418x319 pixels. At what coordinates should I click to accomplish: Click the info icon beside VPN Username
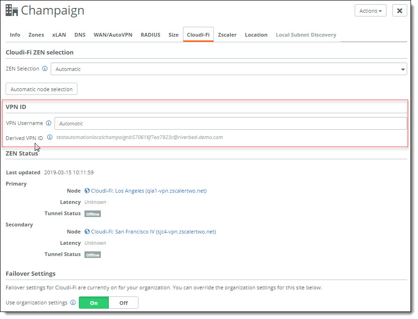click(x=48, y=123)
